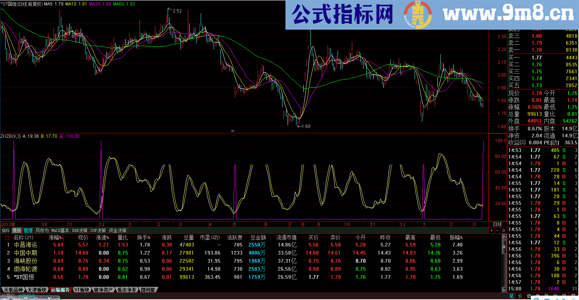The image size is (579, 300).
Task: Click the 买一 bid row at 1.77
Action: [x=543, y=58]
